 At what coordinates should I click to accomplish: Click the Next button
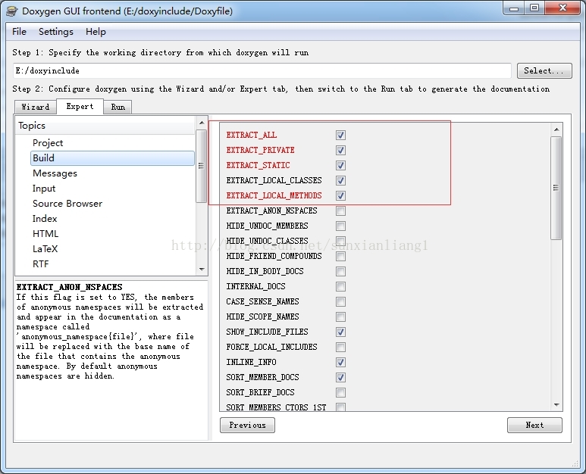click(x=534, y=425)
